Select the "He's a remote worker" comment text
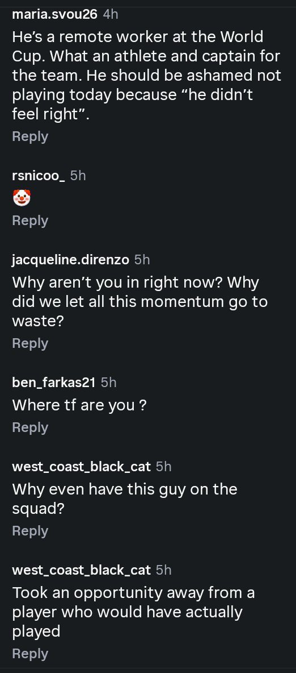Viewport: 296px width, 673px height. coord(146,75)
